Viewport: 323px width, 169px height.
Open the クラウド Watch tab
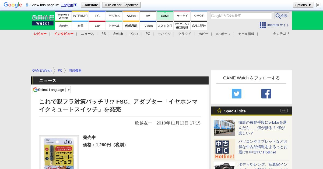[x=199, y=16]
